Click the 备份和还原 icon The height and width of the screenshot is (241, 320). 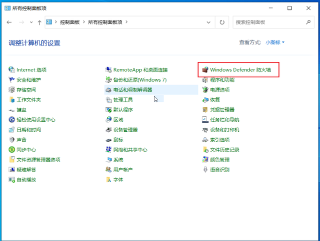pos(108,80)
